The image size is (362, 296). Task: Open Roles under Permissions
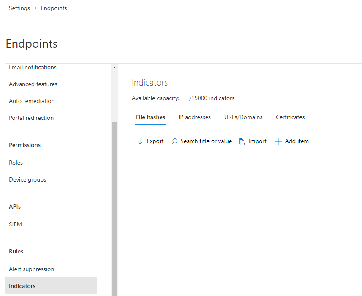click(x=16, y=163)
